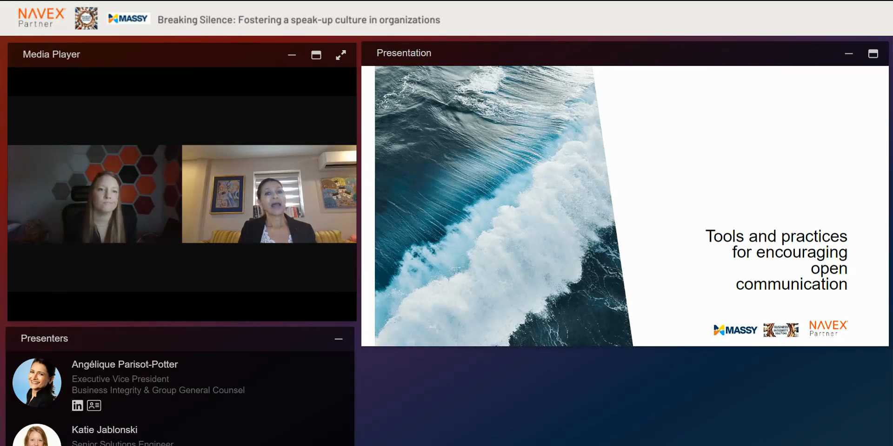Click Angélique Parisot-Potter's profile photo
Image resolution: width=893 pixels, height=446 pixels.
[37, 383]
